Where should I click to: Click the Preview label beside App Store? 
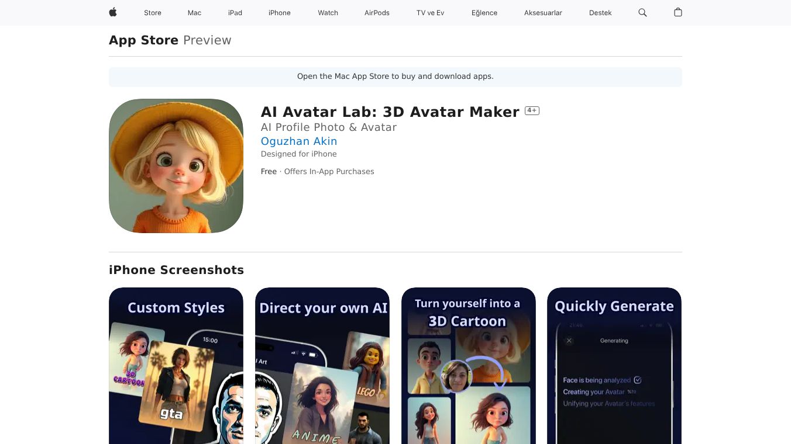pos(207,40)
